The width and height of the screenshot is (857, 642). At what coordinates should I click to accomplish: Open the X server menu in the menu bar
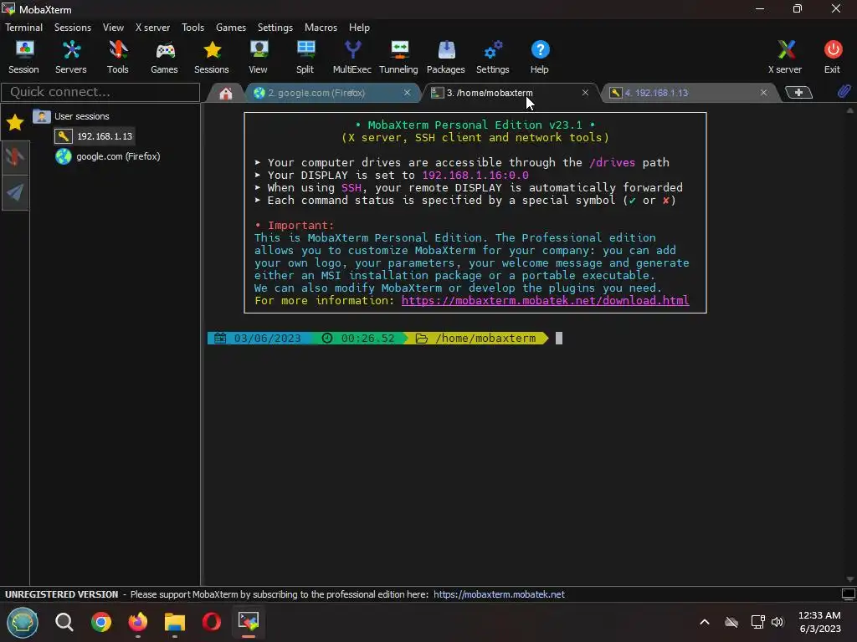(x=152, y=28)
